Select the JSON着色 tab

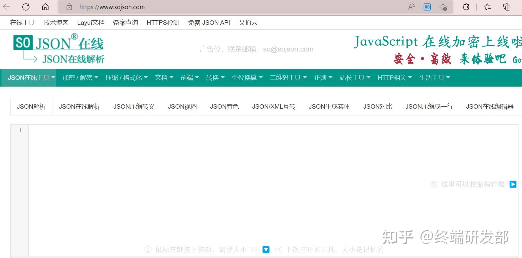[224, 107]
